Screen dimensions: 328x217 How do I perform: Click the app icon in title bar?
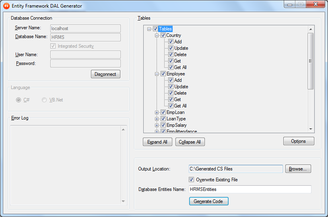coord(6,6)
